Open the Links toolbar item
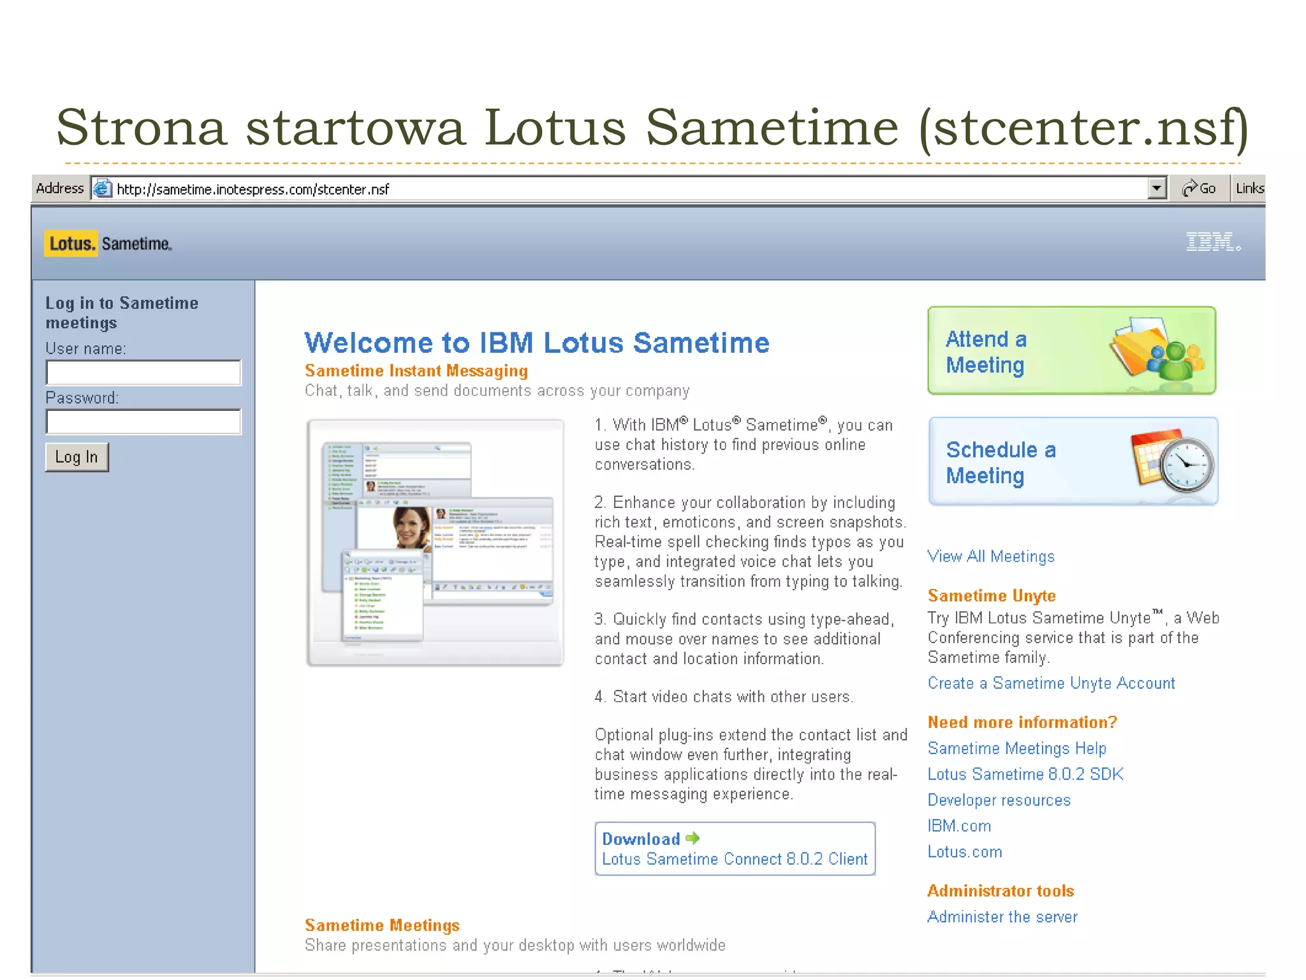This screenshot has width=1306, height=980. [x=1249, y=188]
